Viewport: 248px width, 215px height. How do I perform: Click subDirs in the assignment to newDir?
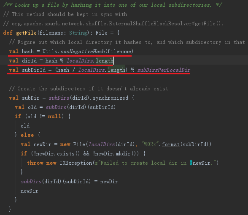coord(31,182)
